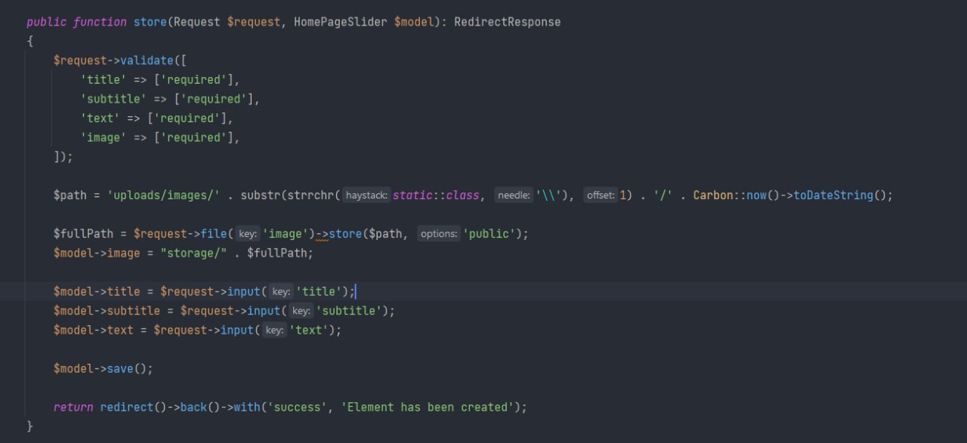Click the '$path' variable being assigned
This screenshot has height=443, width=967.
tap(70, 195)
